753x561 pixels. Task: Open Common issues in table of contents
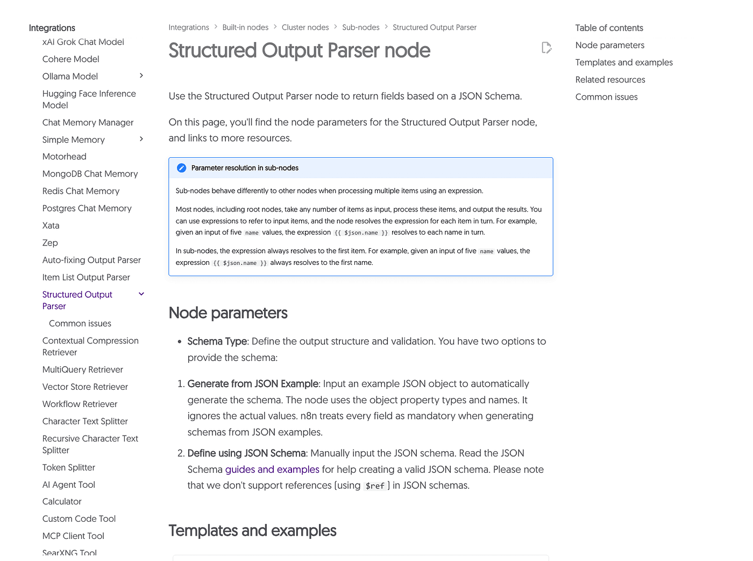click(606, 97)
